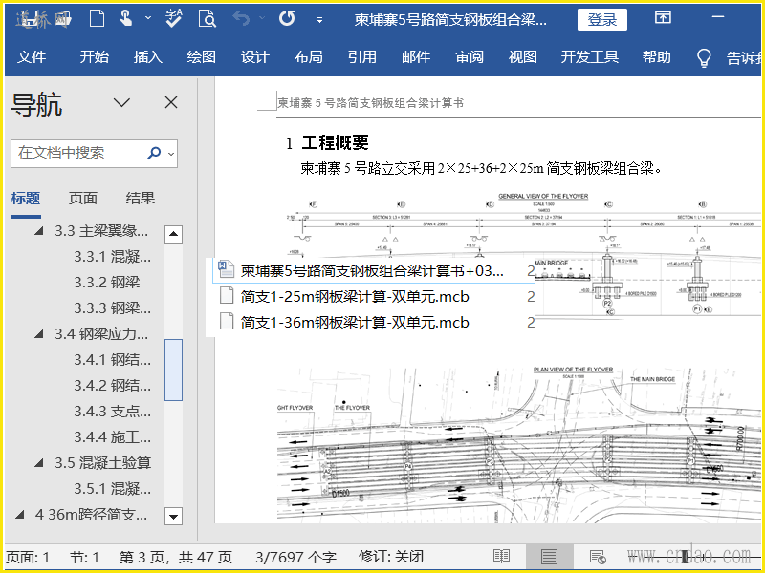
Task: Navigate to heading 3.4.2 钢结
Action: point(112,386)
